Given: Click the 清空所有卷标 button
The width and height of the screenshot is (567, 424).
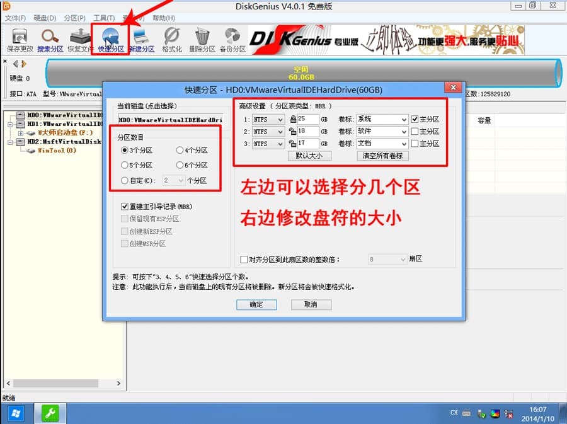Looking at the screenshot, I should tap(382, 156).
